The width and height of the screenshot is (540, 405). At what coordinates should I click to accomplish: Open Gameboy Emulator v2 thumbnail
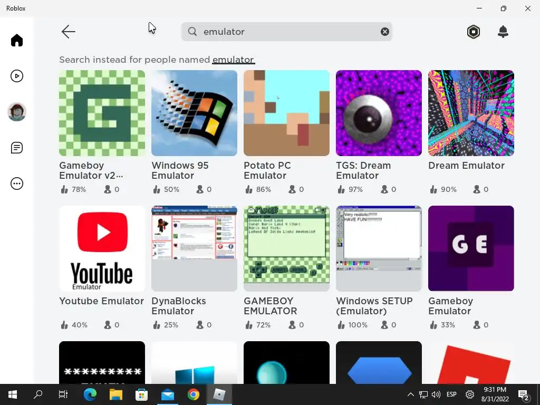pyautogui.click(x=102, y=113)
